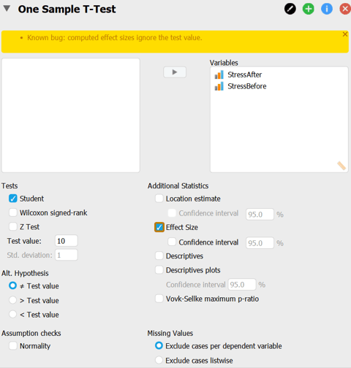Select the > Test value hypothesis
The width and height of the screenshot is (351, 368).
(12, 300)
